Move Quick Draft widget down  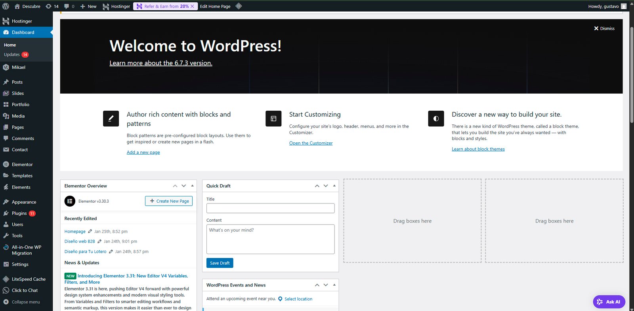pos(326,186)
